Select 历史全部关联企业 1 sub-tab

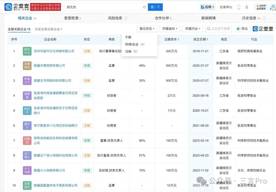pos(48,29)
